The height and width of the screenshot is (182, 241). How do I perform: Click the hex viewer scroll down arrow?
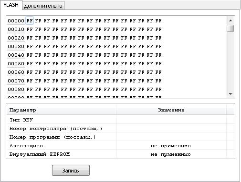click(231, 94)
